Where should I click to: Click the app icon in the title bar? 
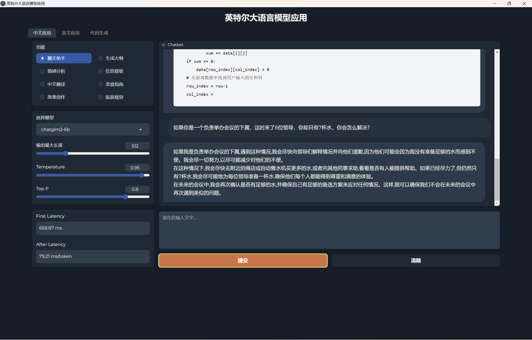click(x=3, y=3)
